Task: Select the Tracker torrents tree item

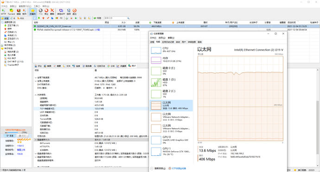Action: [x=13, y=65]
